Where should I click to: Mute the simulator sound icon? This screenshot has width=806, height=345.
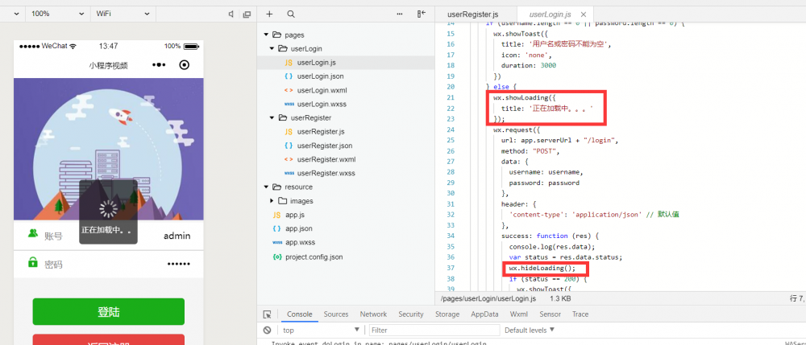pyautogui.click(x=231, y=14)
